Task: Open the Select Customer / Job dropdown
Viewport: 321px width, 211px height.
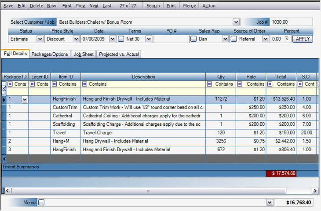Action: (x=236, y=22)
